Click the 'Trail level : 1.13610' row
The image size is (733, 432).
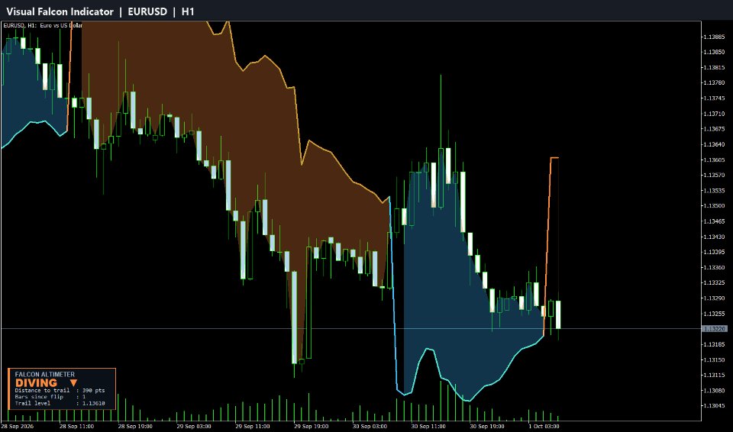pyautogui.click(x=60, y=403)
